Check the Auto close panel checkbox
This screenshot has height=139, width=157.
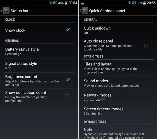click(x=146, y=45)
